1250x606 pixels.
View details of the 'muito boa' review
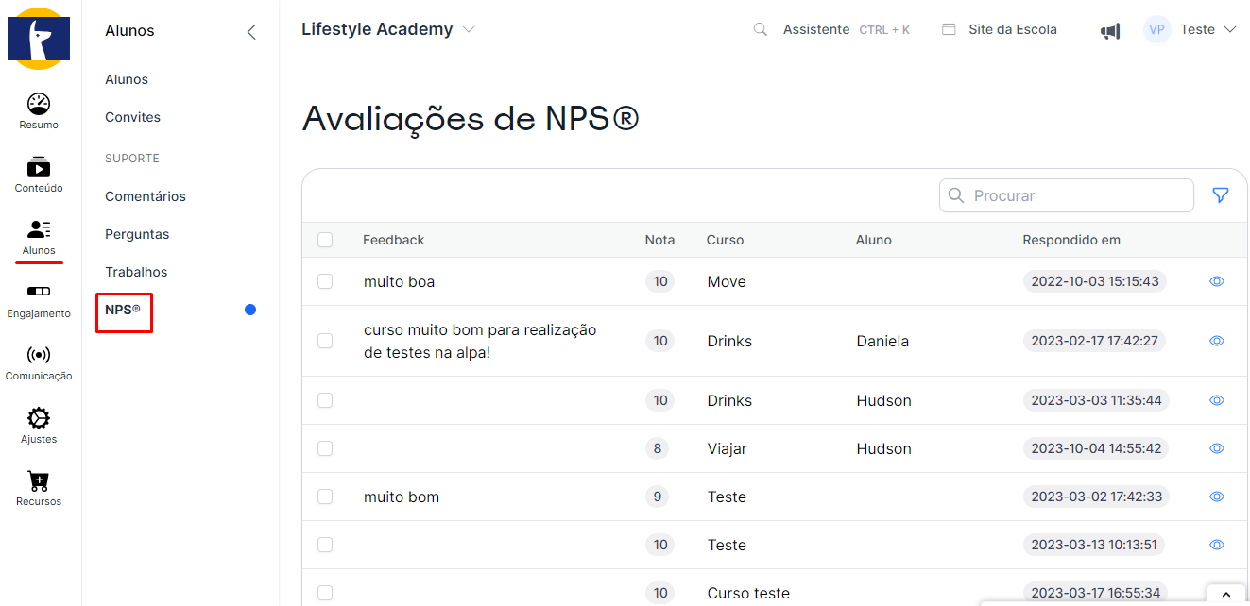[x=1217, y=281]
